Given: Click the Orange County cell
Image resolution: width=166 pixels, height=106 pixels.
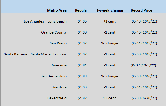Looking at the screenshot, I should [54, 32].
